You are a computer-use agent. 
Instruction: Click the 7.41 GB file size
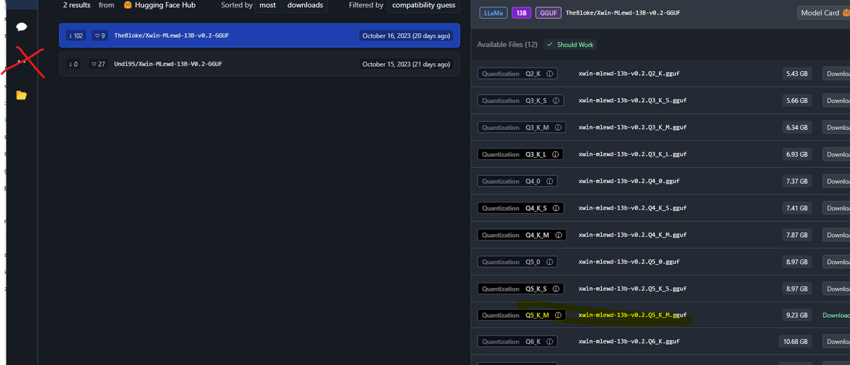pos(797,208)
